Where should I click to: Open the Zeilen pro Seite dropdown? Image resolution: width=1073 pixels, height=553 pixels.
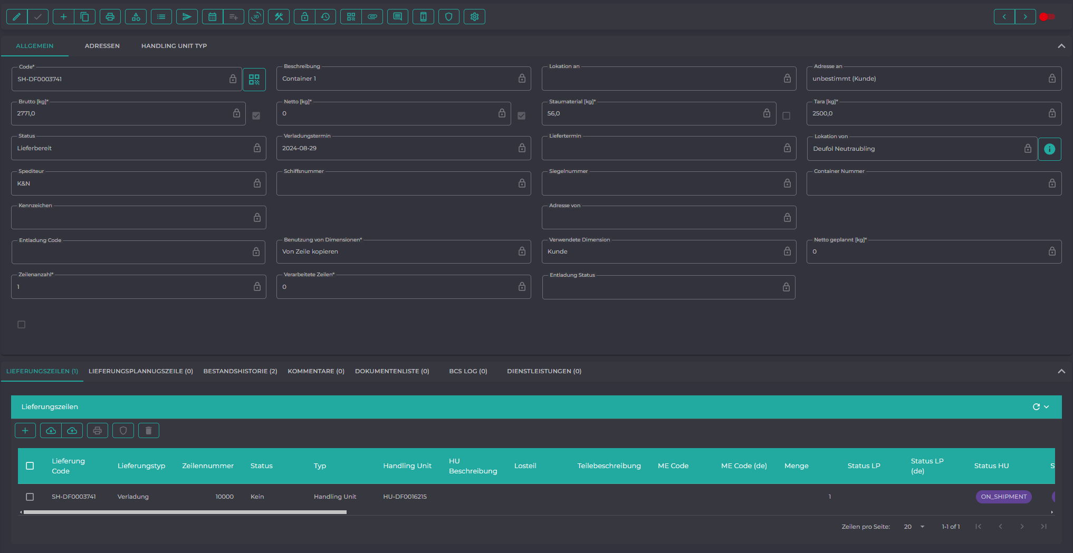[914, 527]
